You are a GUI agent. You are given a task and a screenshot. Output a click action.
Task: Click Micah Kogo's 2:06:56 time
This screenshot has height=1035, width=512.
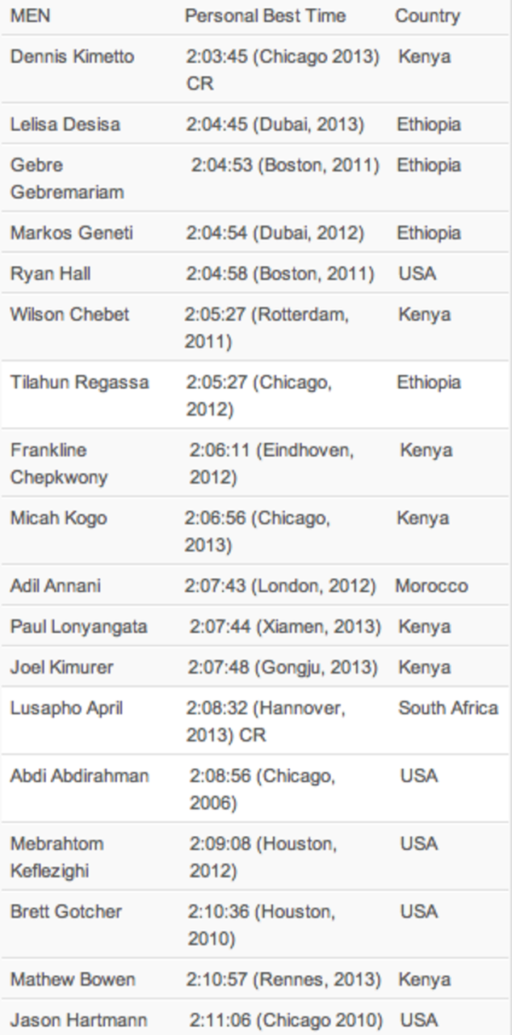pyautogui.click(x=257, y=531)
